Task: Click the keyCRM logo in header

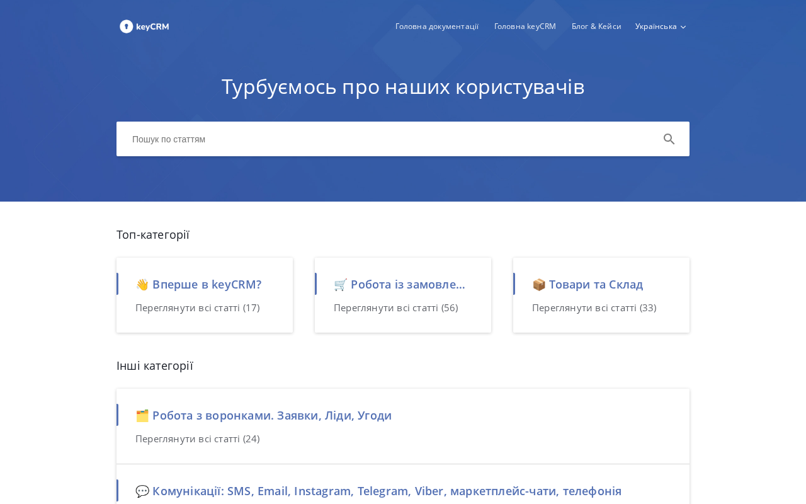Action: [x=144, y=26]
